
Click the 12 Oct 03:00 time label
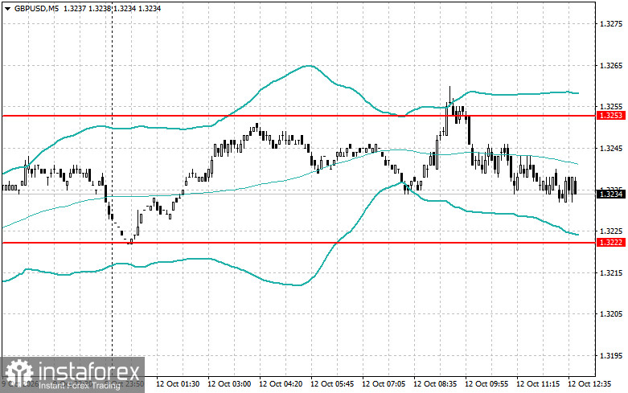pyautogui.click(x=229, y=384)
